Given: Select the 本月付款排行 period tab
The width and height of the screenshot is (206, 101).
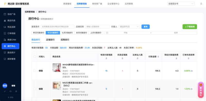Looking at the screenshot, I should (82, 33).
